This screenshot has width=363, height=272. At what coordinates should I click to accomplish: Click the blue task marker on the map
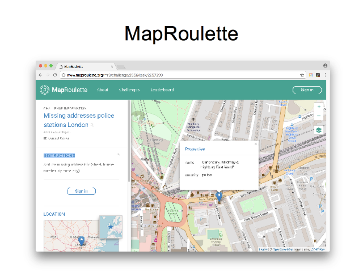tap(219, 197)
